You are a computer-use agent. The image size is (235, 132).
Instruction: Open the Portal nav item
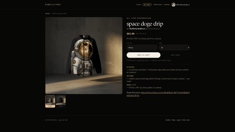coord(167,4)
